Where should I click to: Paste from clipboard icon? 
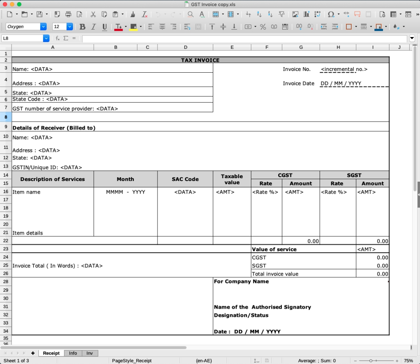click(115, 14)
